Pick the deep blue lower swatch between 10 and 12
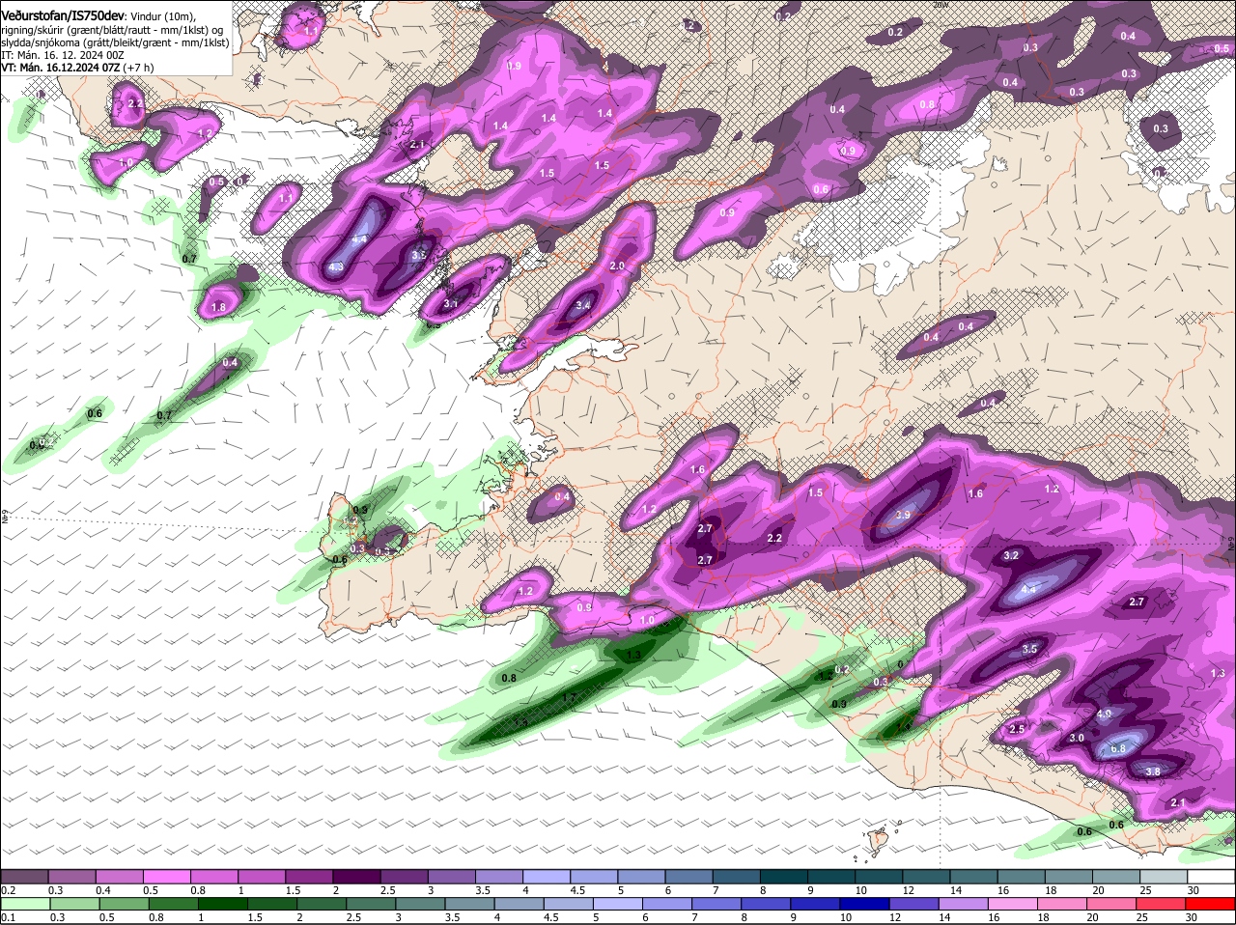The image size is (1236, 925). pyautogui.click(x=864, y=904)
